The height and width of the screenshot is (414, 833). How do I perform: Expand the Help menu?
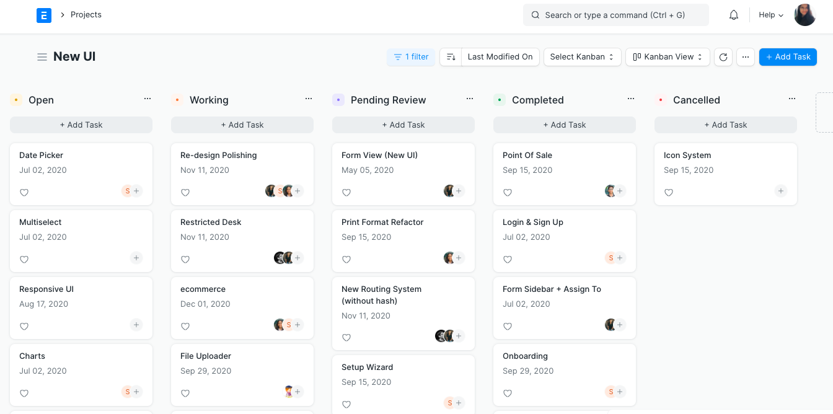coord(771,15)
